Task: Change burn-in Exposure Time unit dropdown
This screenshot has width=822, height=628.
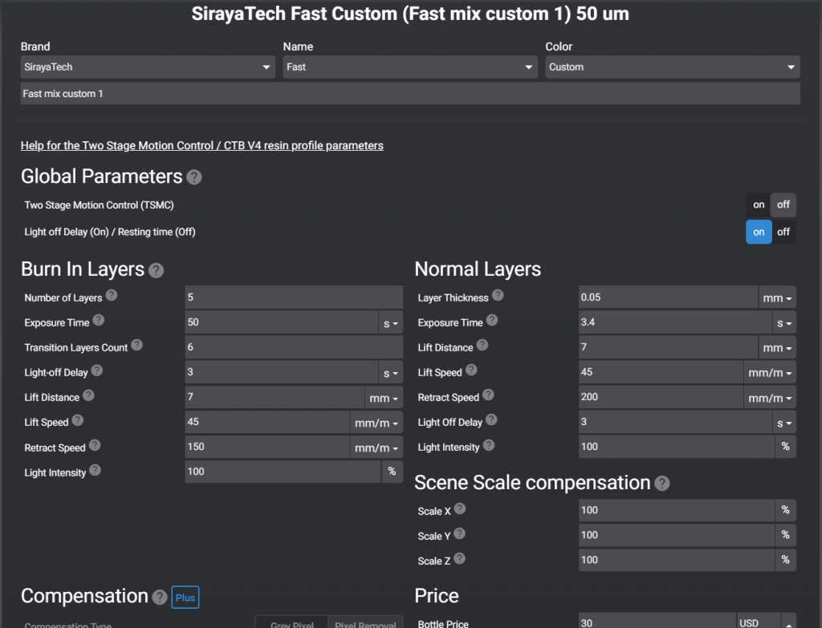Action: [391, 322]
